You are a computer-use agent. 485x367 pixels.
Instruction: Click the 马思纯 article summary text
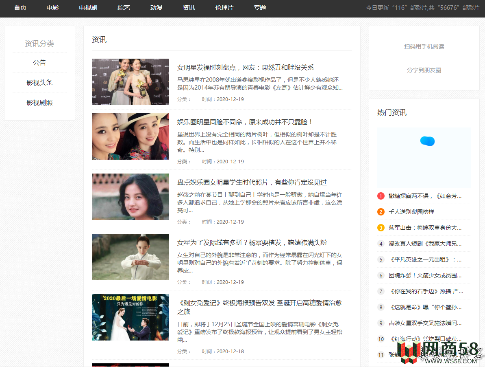pyautogui.click(x=260, y=84)
